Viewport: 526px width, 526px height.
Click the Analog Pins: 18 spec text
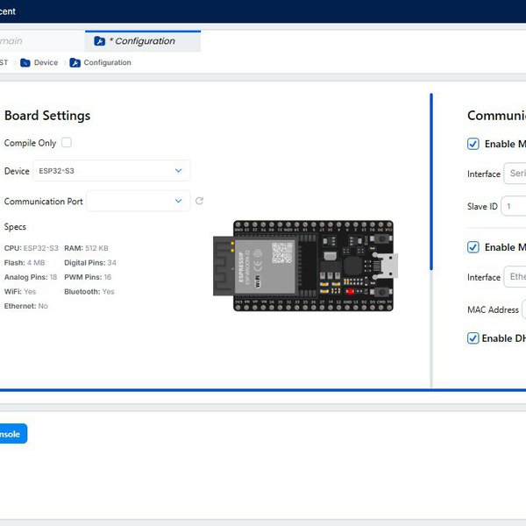(31, 277)
